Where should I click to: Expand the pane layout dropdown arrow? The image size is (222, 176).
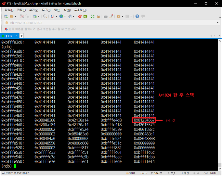click(131, 17)
